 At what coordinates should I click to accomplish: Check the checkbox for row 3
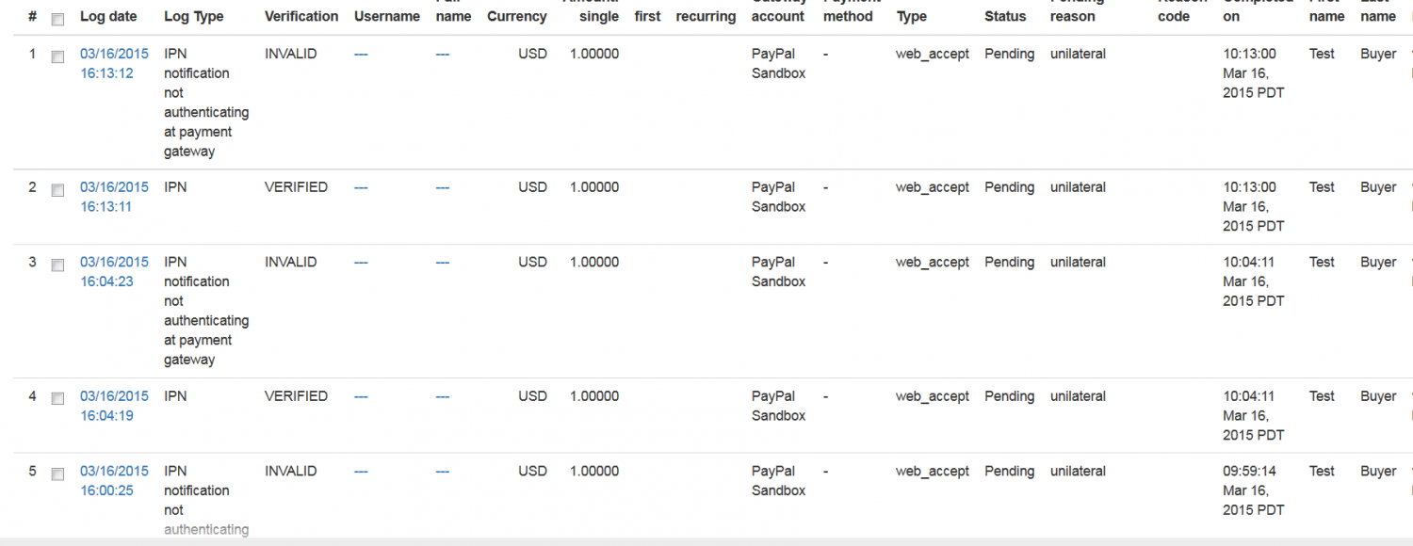point(57,265)
